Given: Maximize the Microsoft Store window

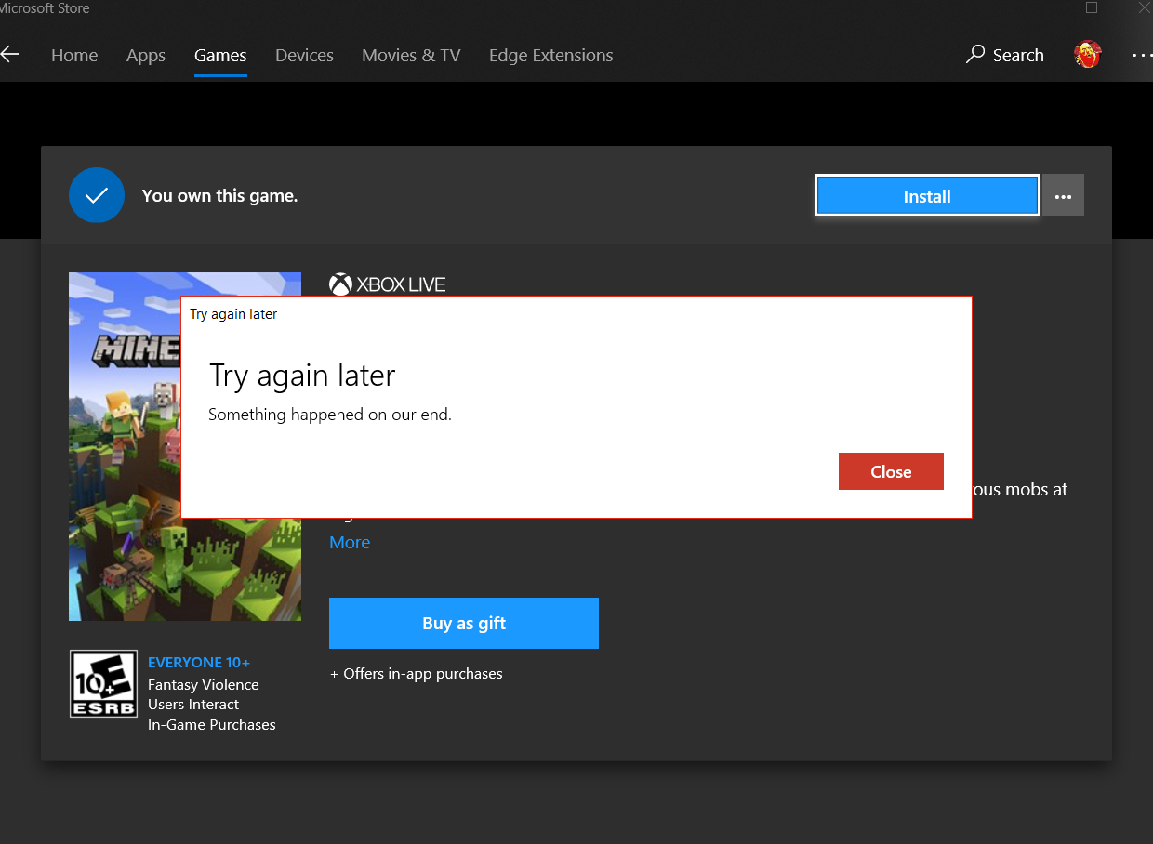Looking at the screenshot, I should pyautogui.click(x=1092, y=7).
